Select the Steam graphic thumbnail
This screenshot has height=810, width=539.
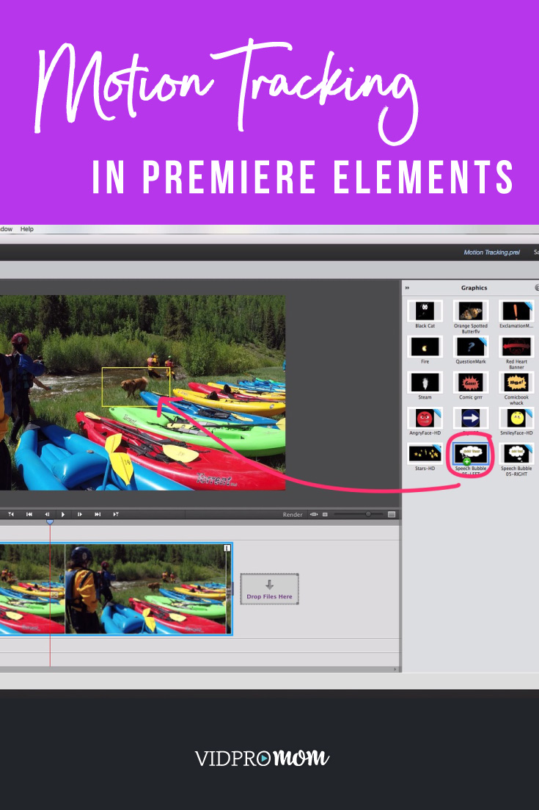(425, 383)
